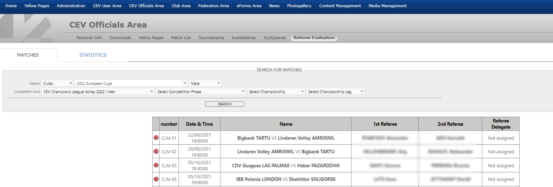553x187 pixels.
Task: Click the 05/10/2021 19:30:00 date cell
Action: tap(199, 165)
